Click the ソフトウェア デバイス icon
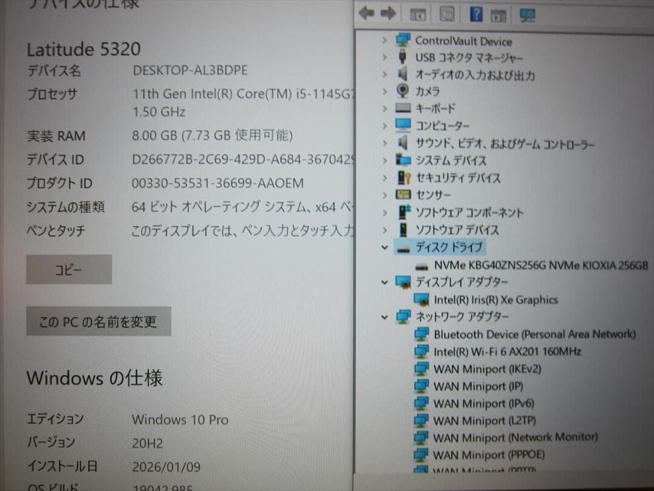 point(403,230)
